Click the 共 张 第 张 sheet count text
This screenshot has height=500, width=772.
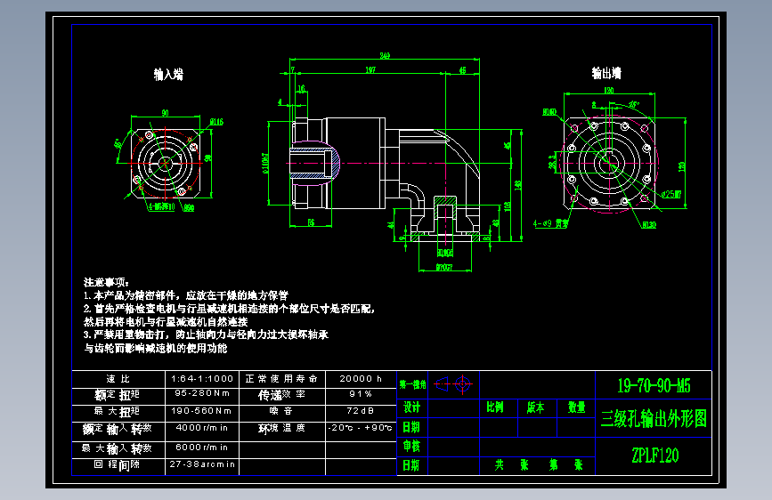(539, 465)
